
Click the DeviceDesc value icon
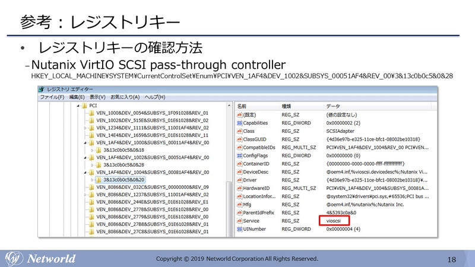[239, 172]
